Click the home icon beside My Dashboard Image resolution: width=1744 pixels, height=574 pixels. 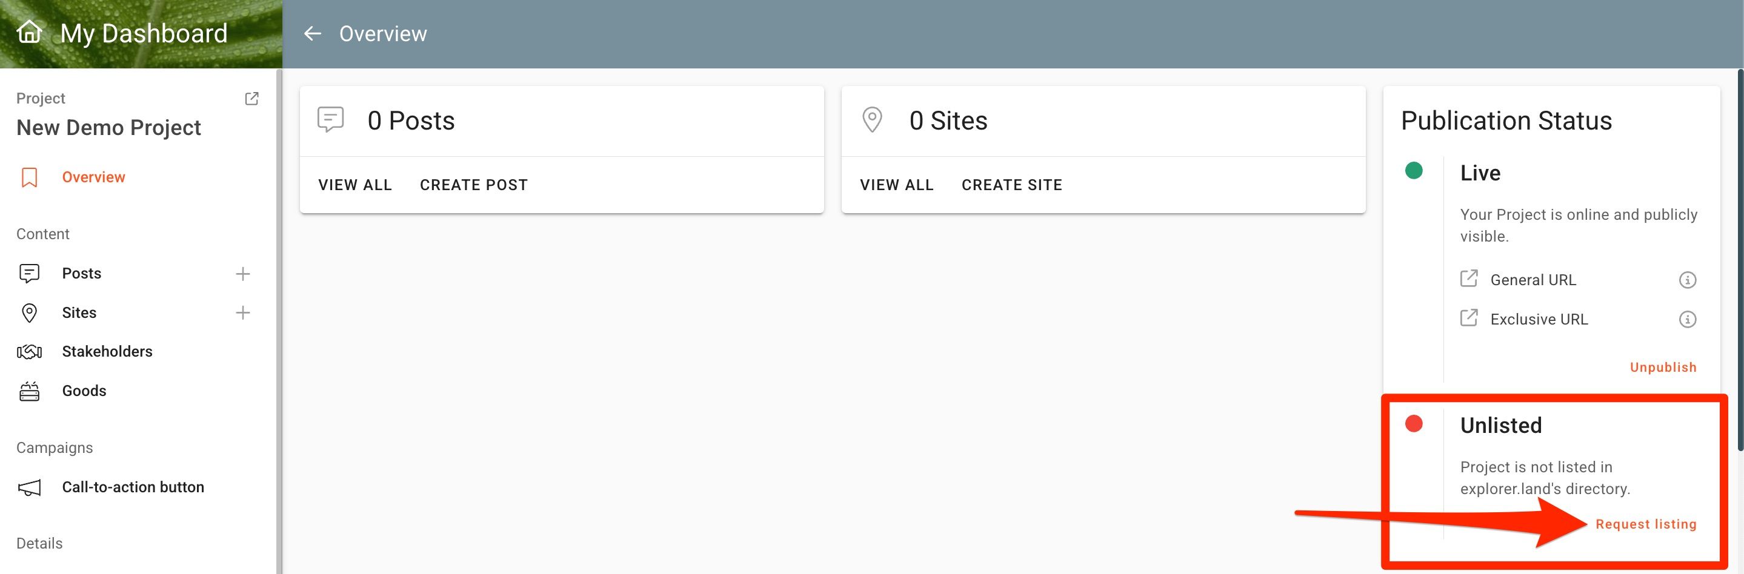[29, 31]
